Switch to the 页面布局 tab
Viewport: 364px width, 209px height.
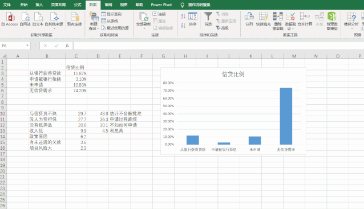click(x=58, y=5)
